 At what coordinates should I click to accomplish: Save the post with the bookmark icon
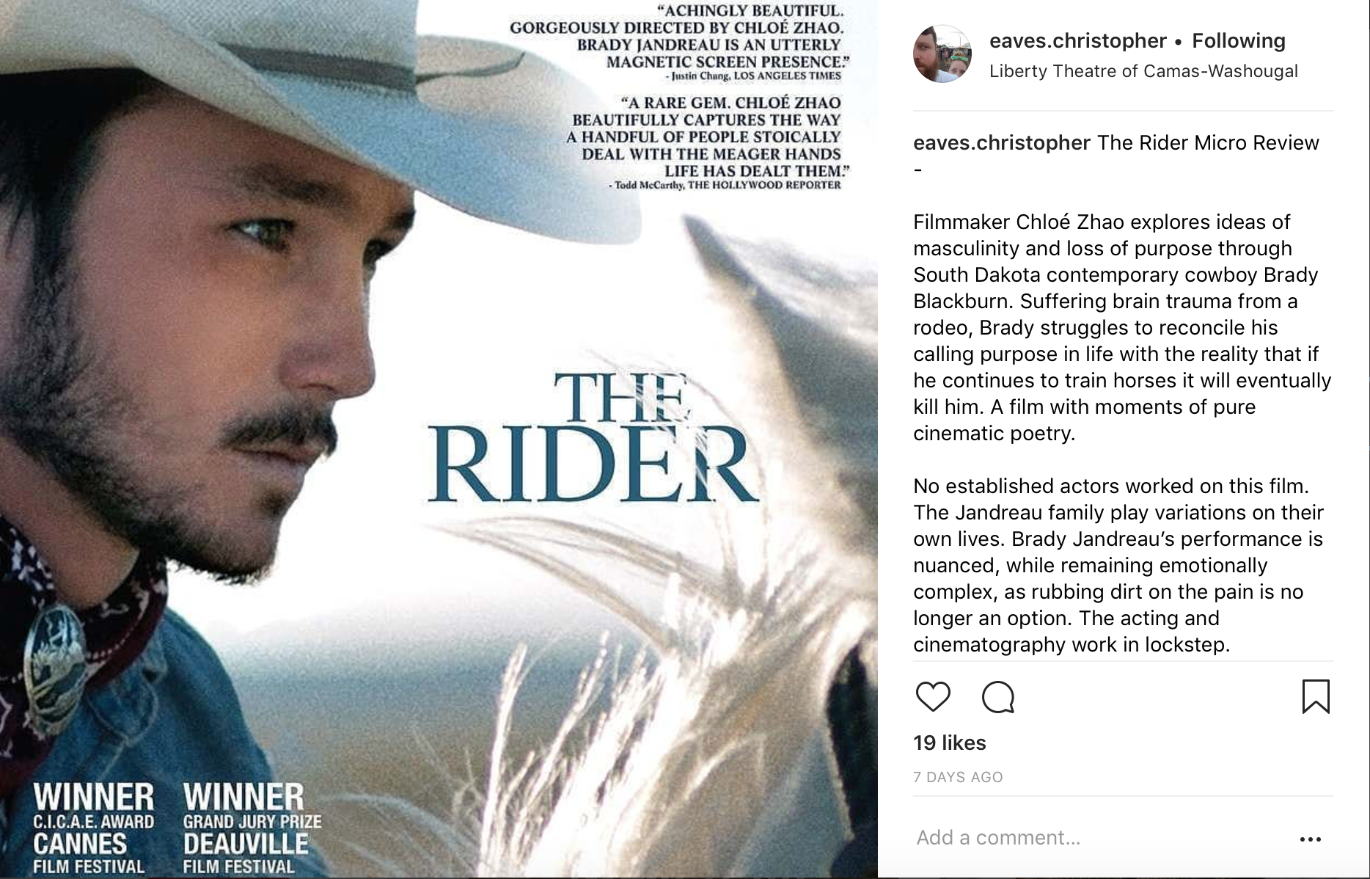pyautogui.click(x=1316, y=696)
